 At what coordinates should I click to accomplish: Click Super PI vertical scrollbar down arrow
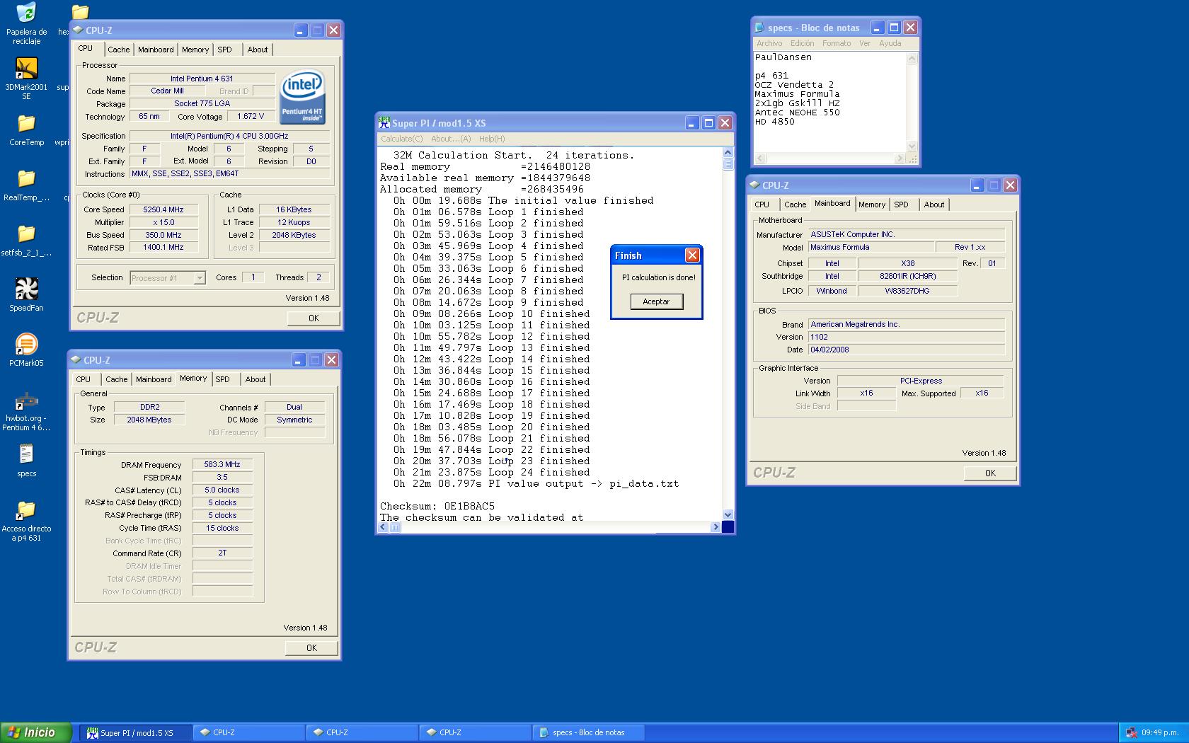tap(728, 514)
